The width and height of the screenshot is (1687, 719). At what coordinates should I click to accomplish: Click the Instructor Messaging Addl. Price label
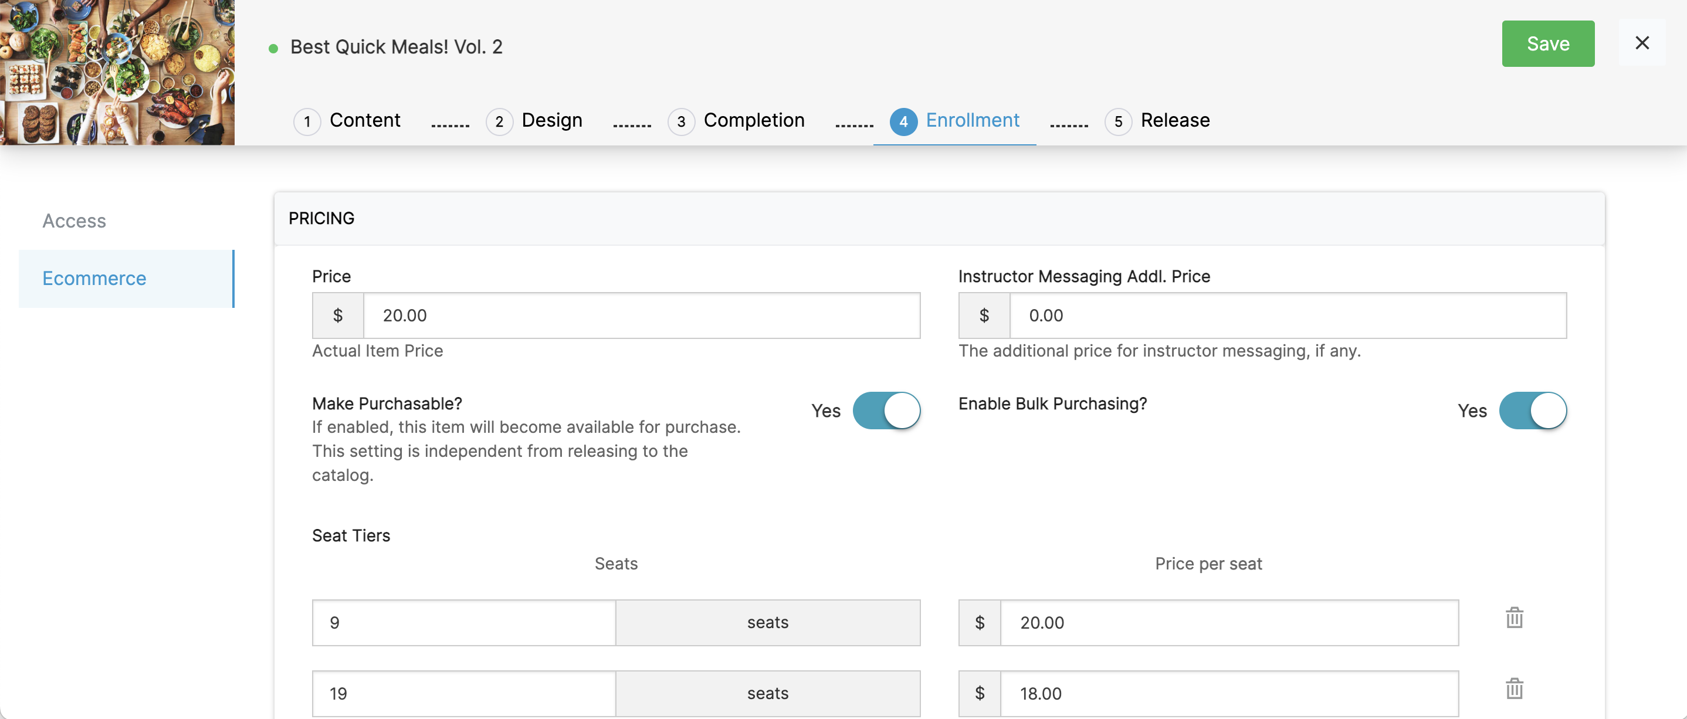tap(1084, 276)
